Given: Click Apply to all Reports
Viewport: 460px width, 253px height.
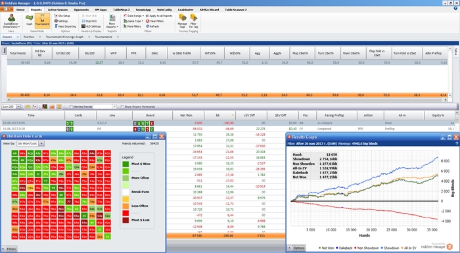Looking at the screenshot, I should click(x=159, y=16).
